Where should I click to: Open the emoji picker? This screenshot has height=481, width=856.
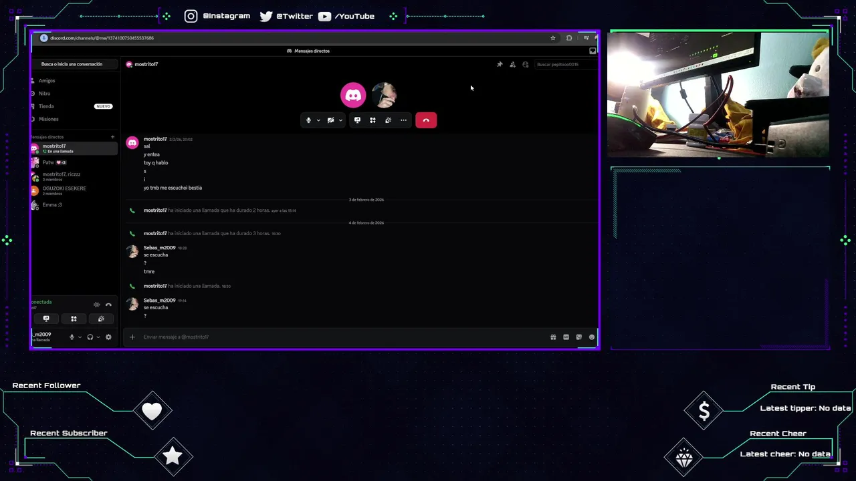click(592, 337)
